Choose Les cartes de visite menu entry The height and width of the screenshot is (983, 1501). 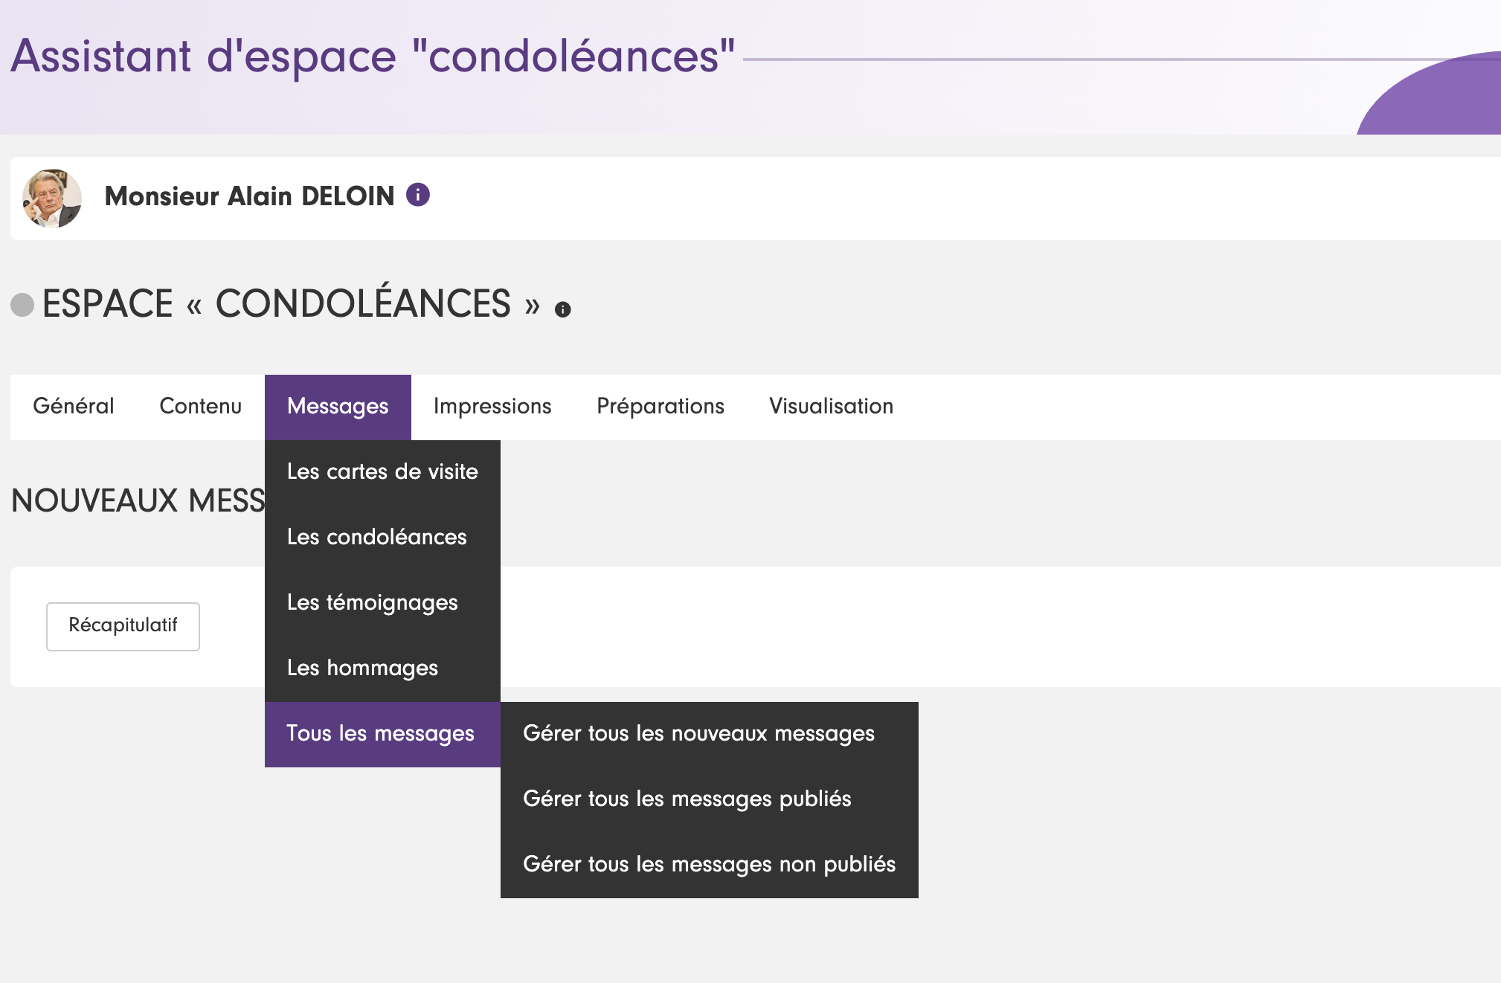coord(382,471)
